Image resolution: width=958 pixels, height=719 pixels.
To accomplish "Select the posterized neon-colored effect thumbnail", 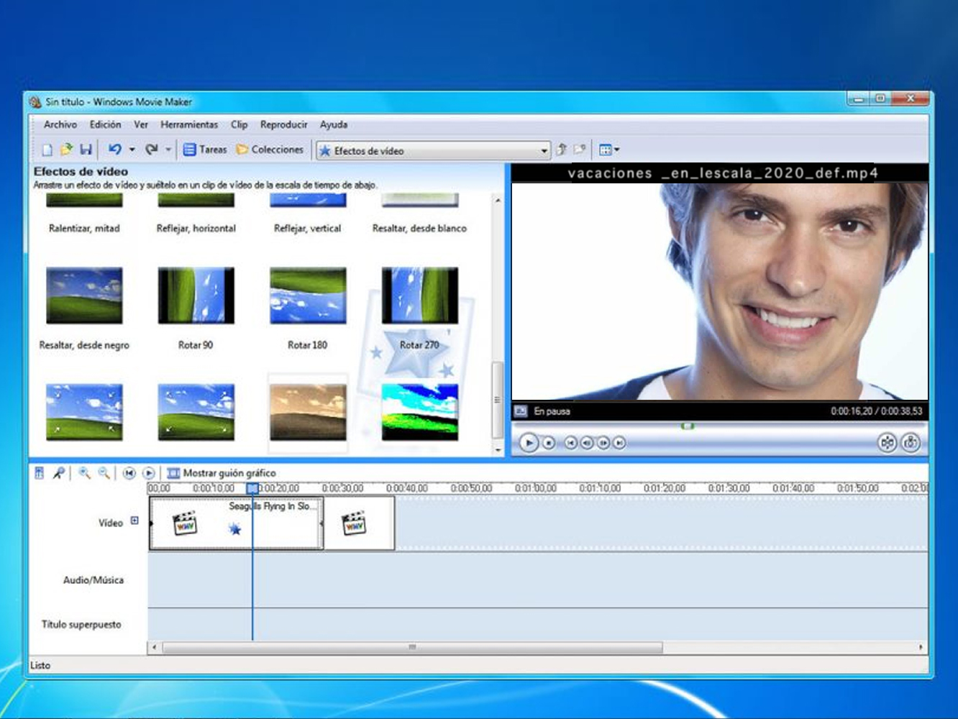I will click(420, 412).
